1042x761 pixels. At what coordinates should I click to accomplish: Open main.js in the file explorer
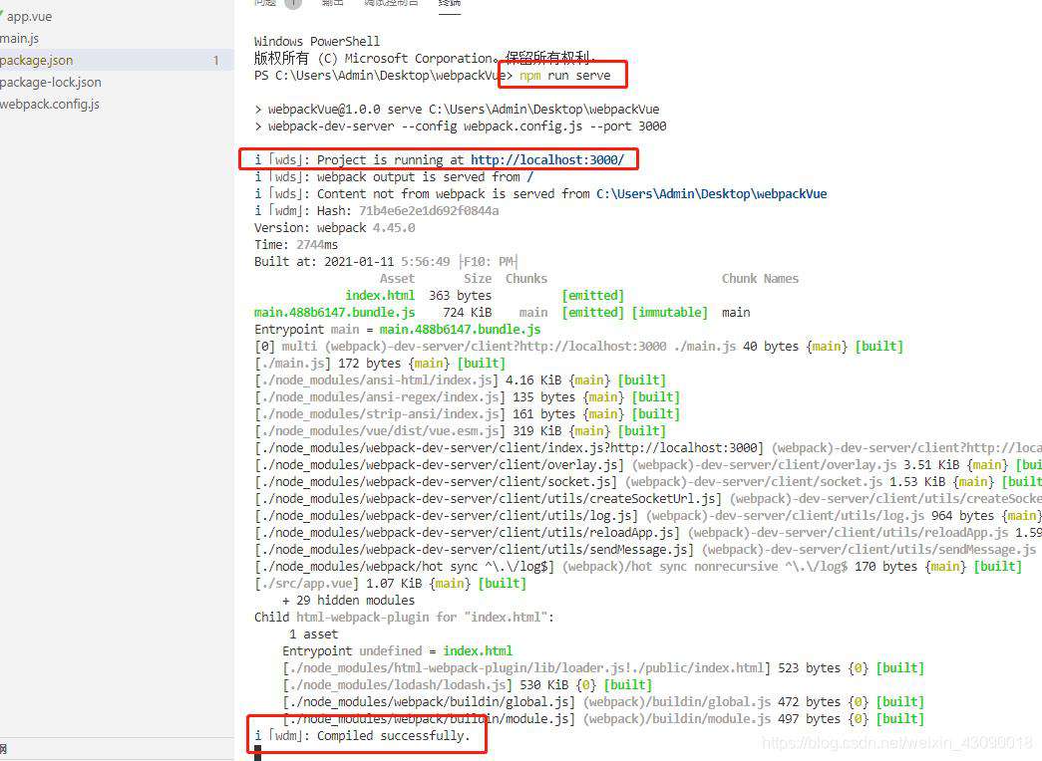20,39
